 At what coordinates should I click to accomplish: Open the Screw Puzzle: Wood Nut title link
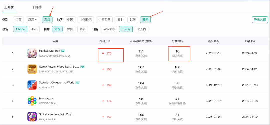click(59, 67)
